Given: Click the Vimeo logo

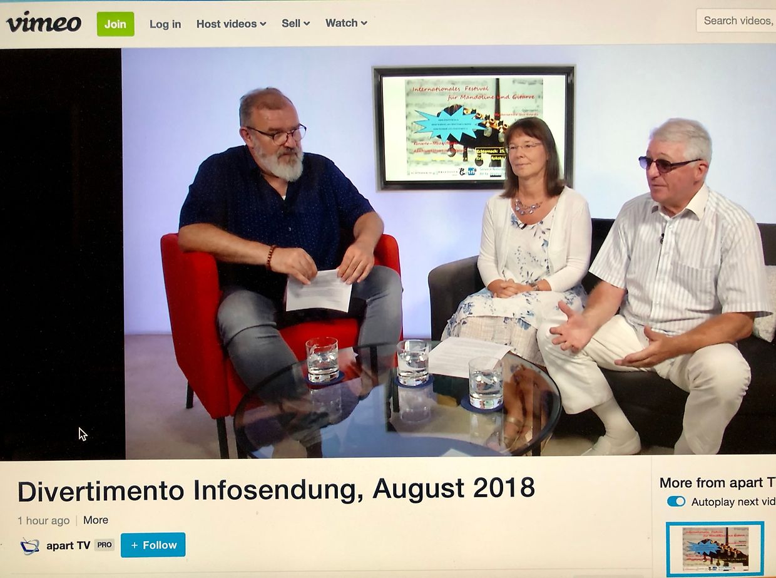Looking at the screenshot, I should click(x=44, y=23).
